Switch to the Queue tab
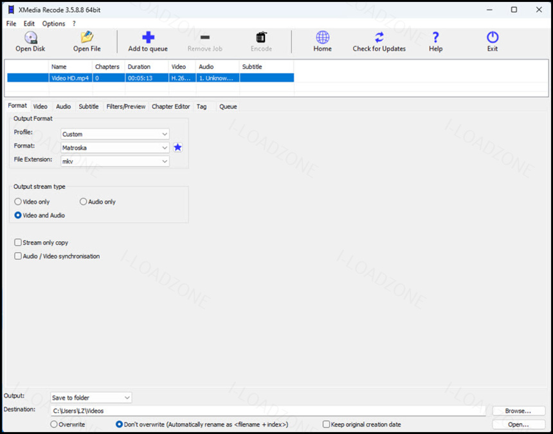 coord(228,107)
